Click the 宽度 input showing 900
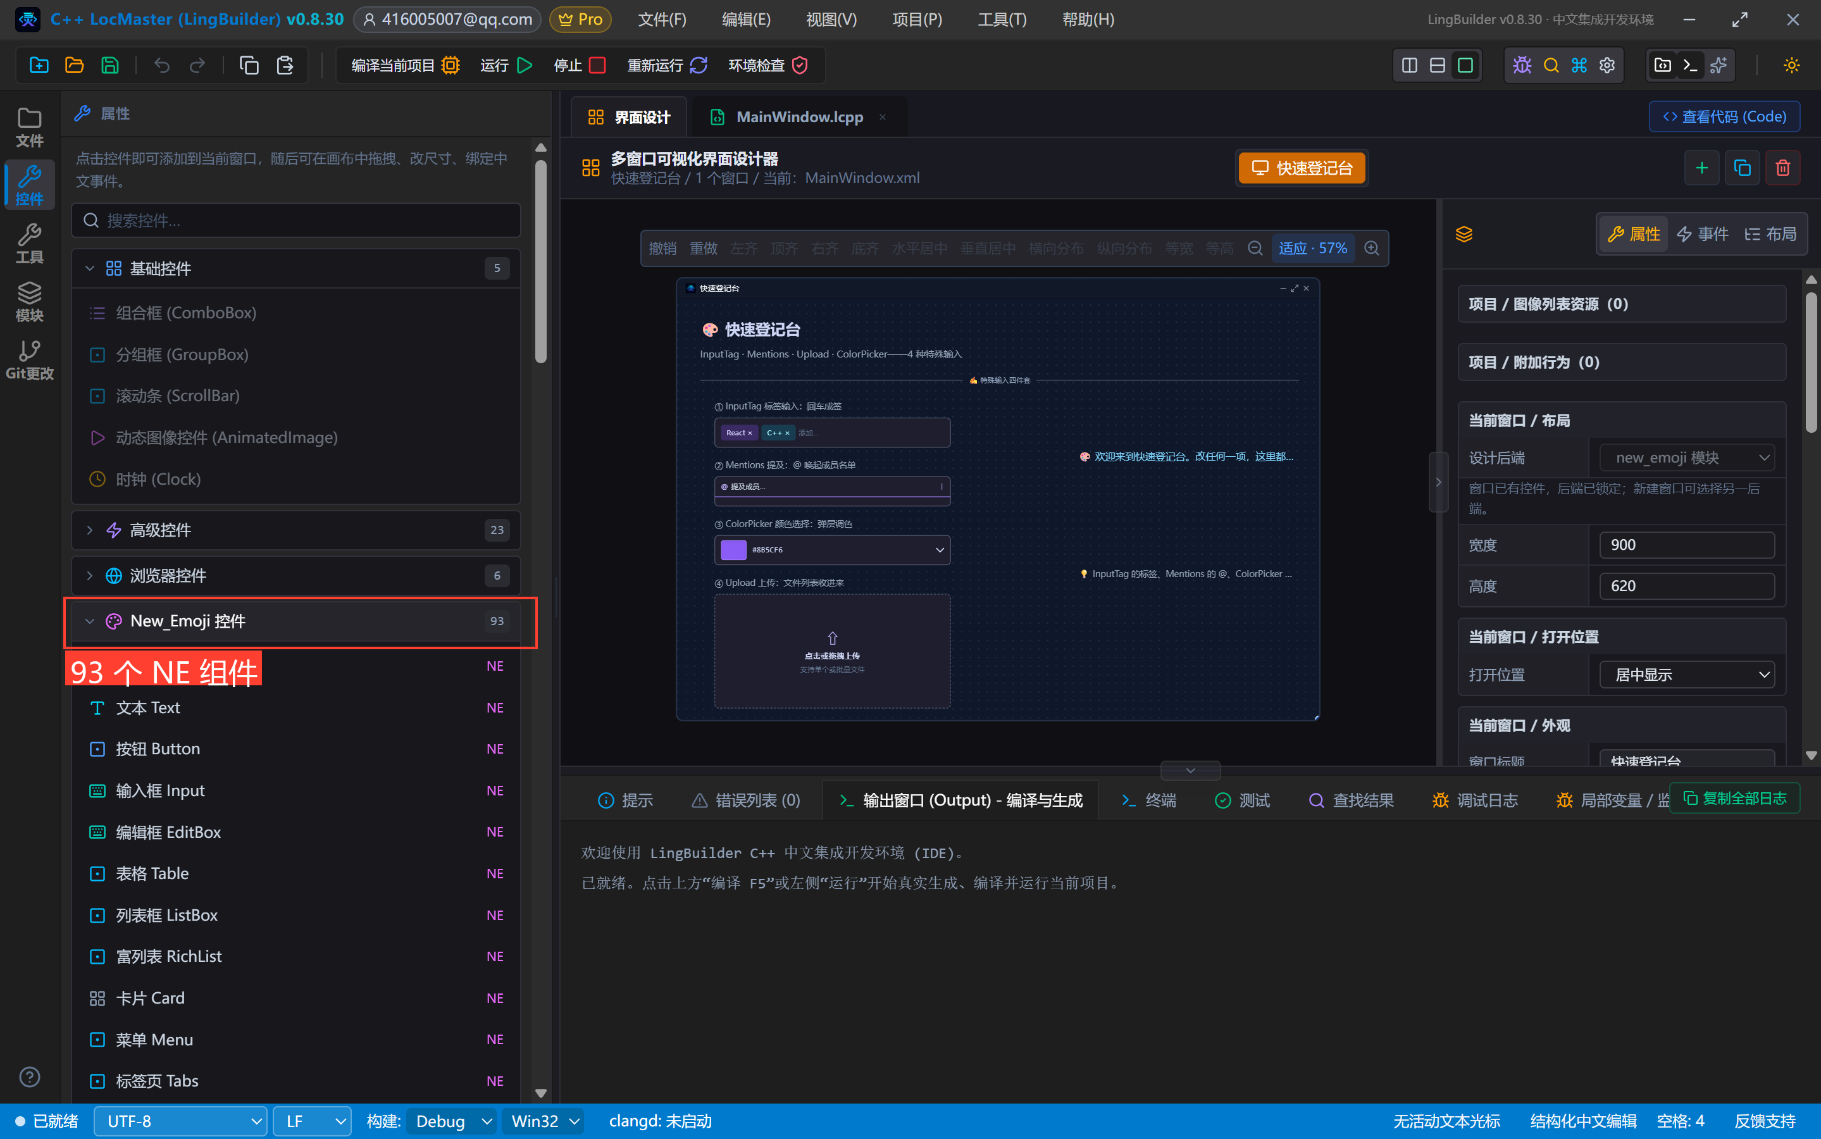Screen dimensions: 1821x1139 click(x=1686, y=545)
